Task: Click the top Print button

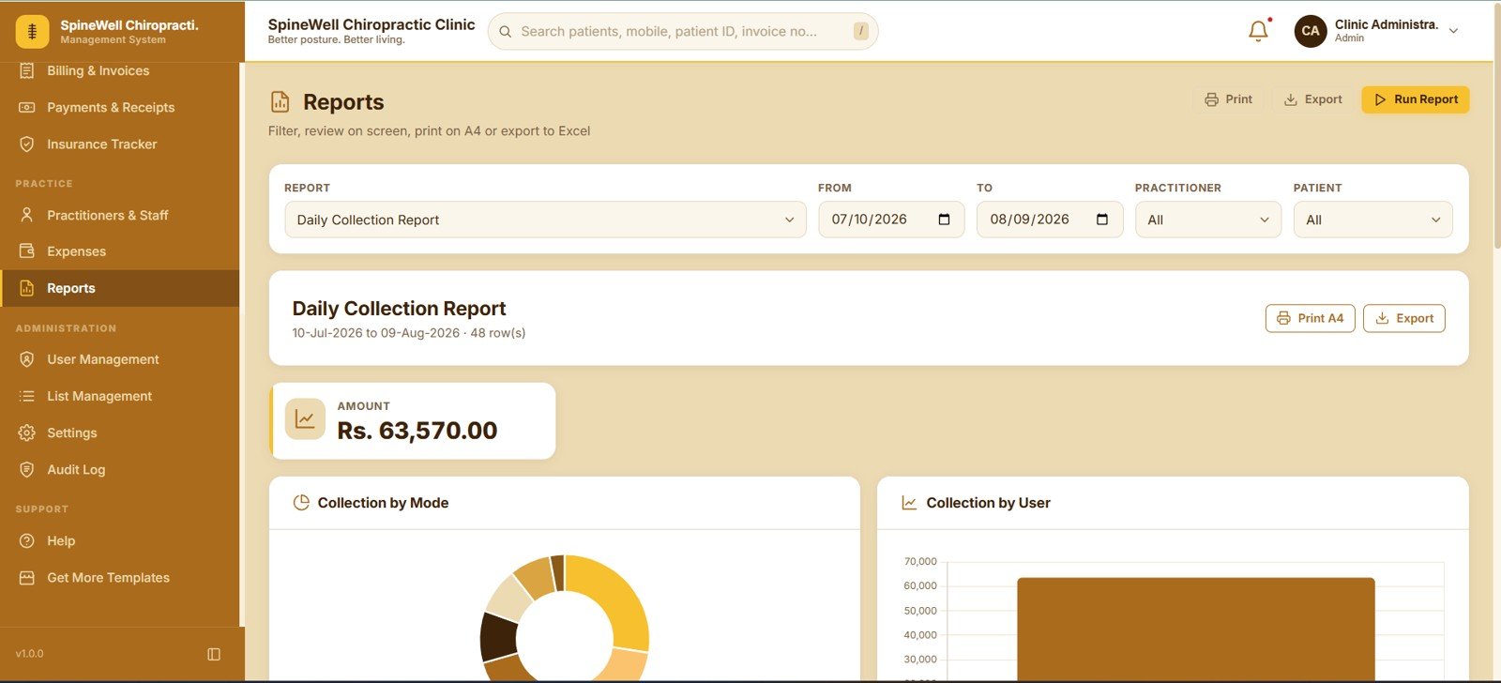Action: [x=1228, y=99]
